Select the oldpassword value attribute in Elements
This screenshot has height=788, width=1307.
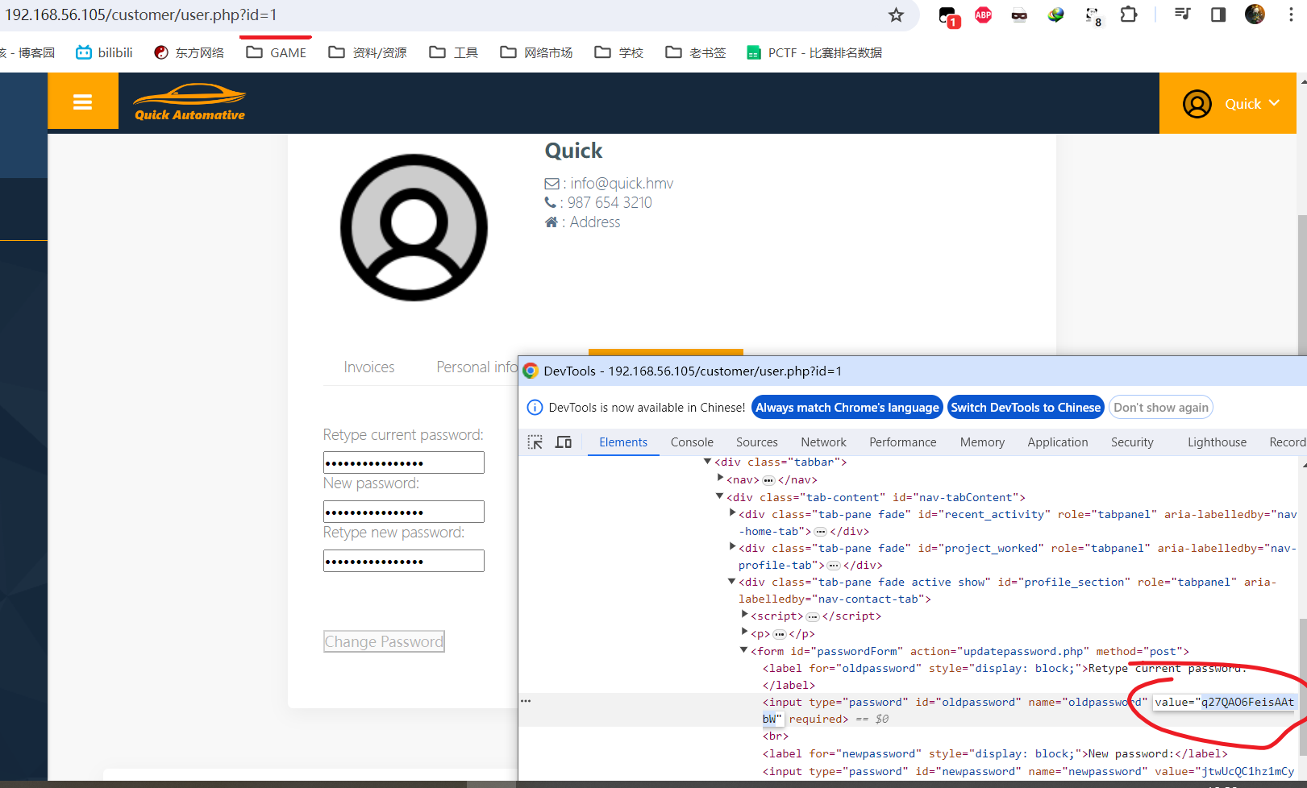[x=1223, y=702]
